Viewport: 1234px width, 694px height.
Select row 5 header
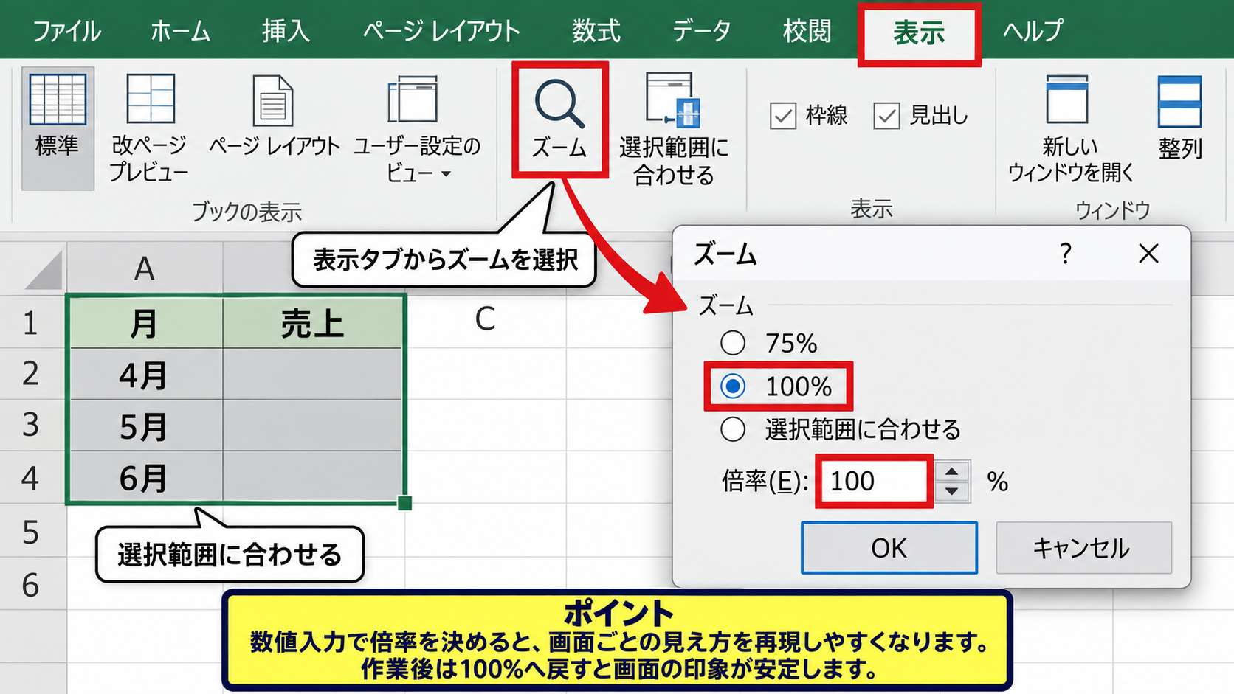click(31, 532)
